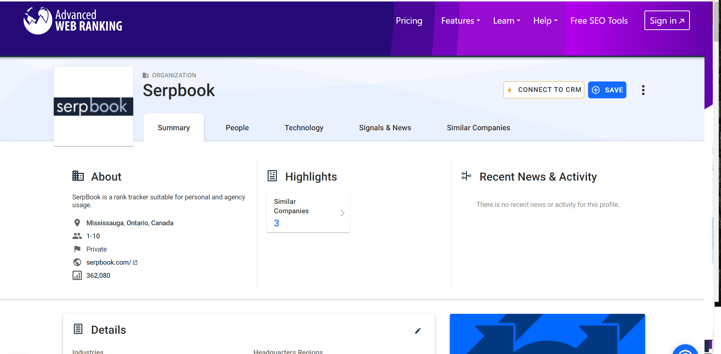Click the Serpbook company logo thumbnail
Image resolution: width=721 pixels, height=354 pixels.
tap(94, 106)
